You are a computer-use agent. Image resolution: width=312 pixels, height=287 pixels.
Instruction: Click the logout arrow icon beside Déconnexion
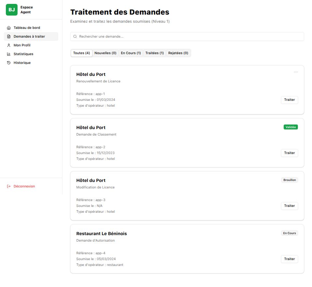(9, 186)
